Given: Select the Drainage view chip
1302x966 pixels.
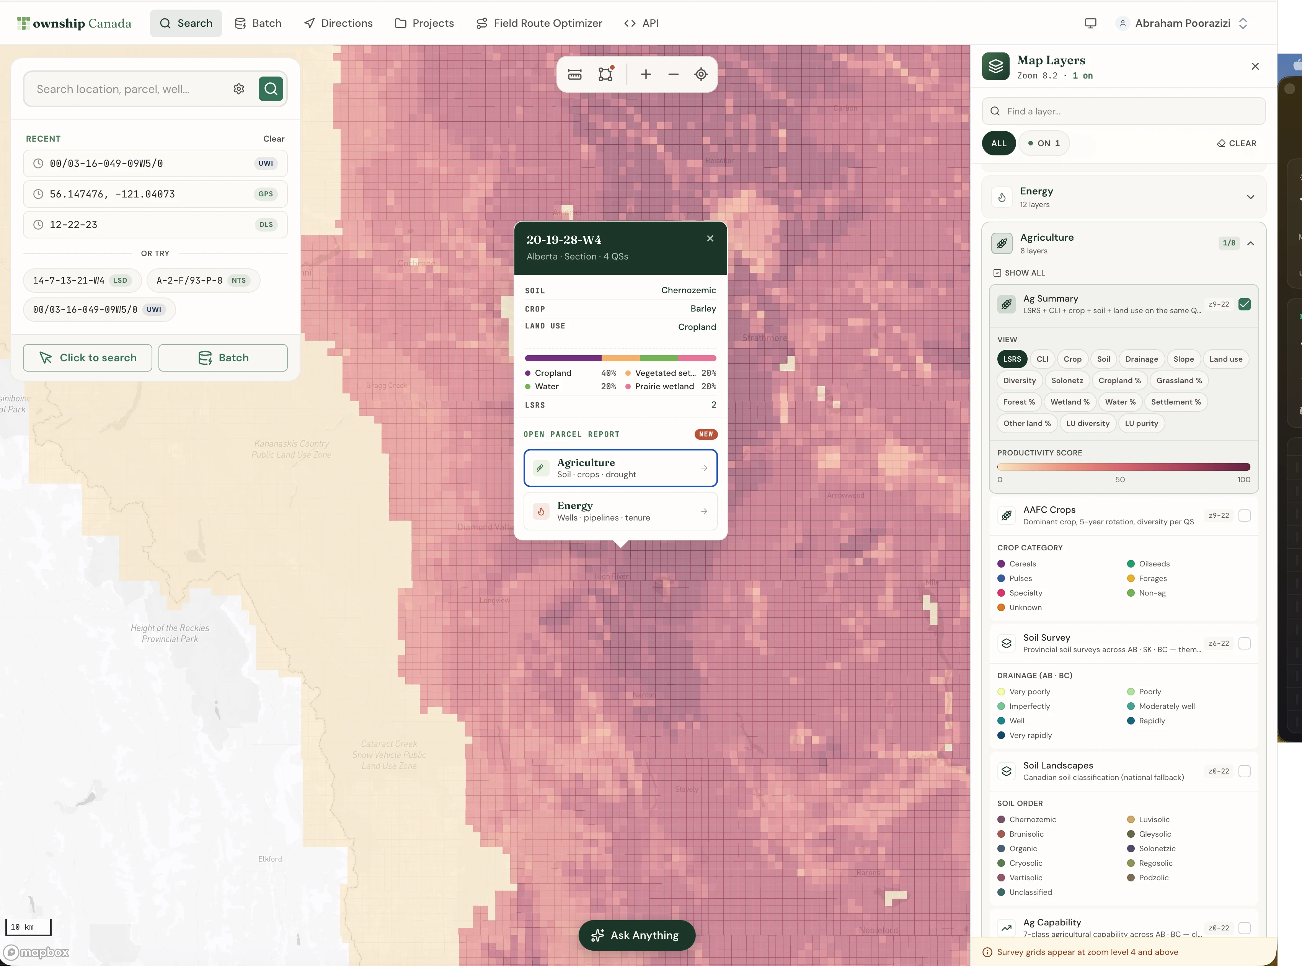Looking at the screenshot, I should [x=1141, y=359].
